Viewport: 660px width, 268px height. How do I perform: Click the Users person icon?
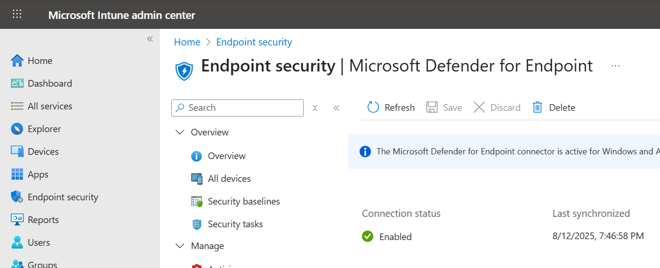tap(17, 242)
